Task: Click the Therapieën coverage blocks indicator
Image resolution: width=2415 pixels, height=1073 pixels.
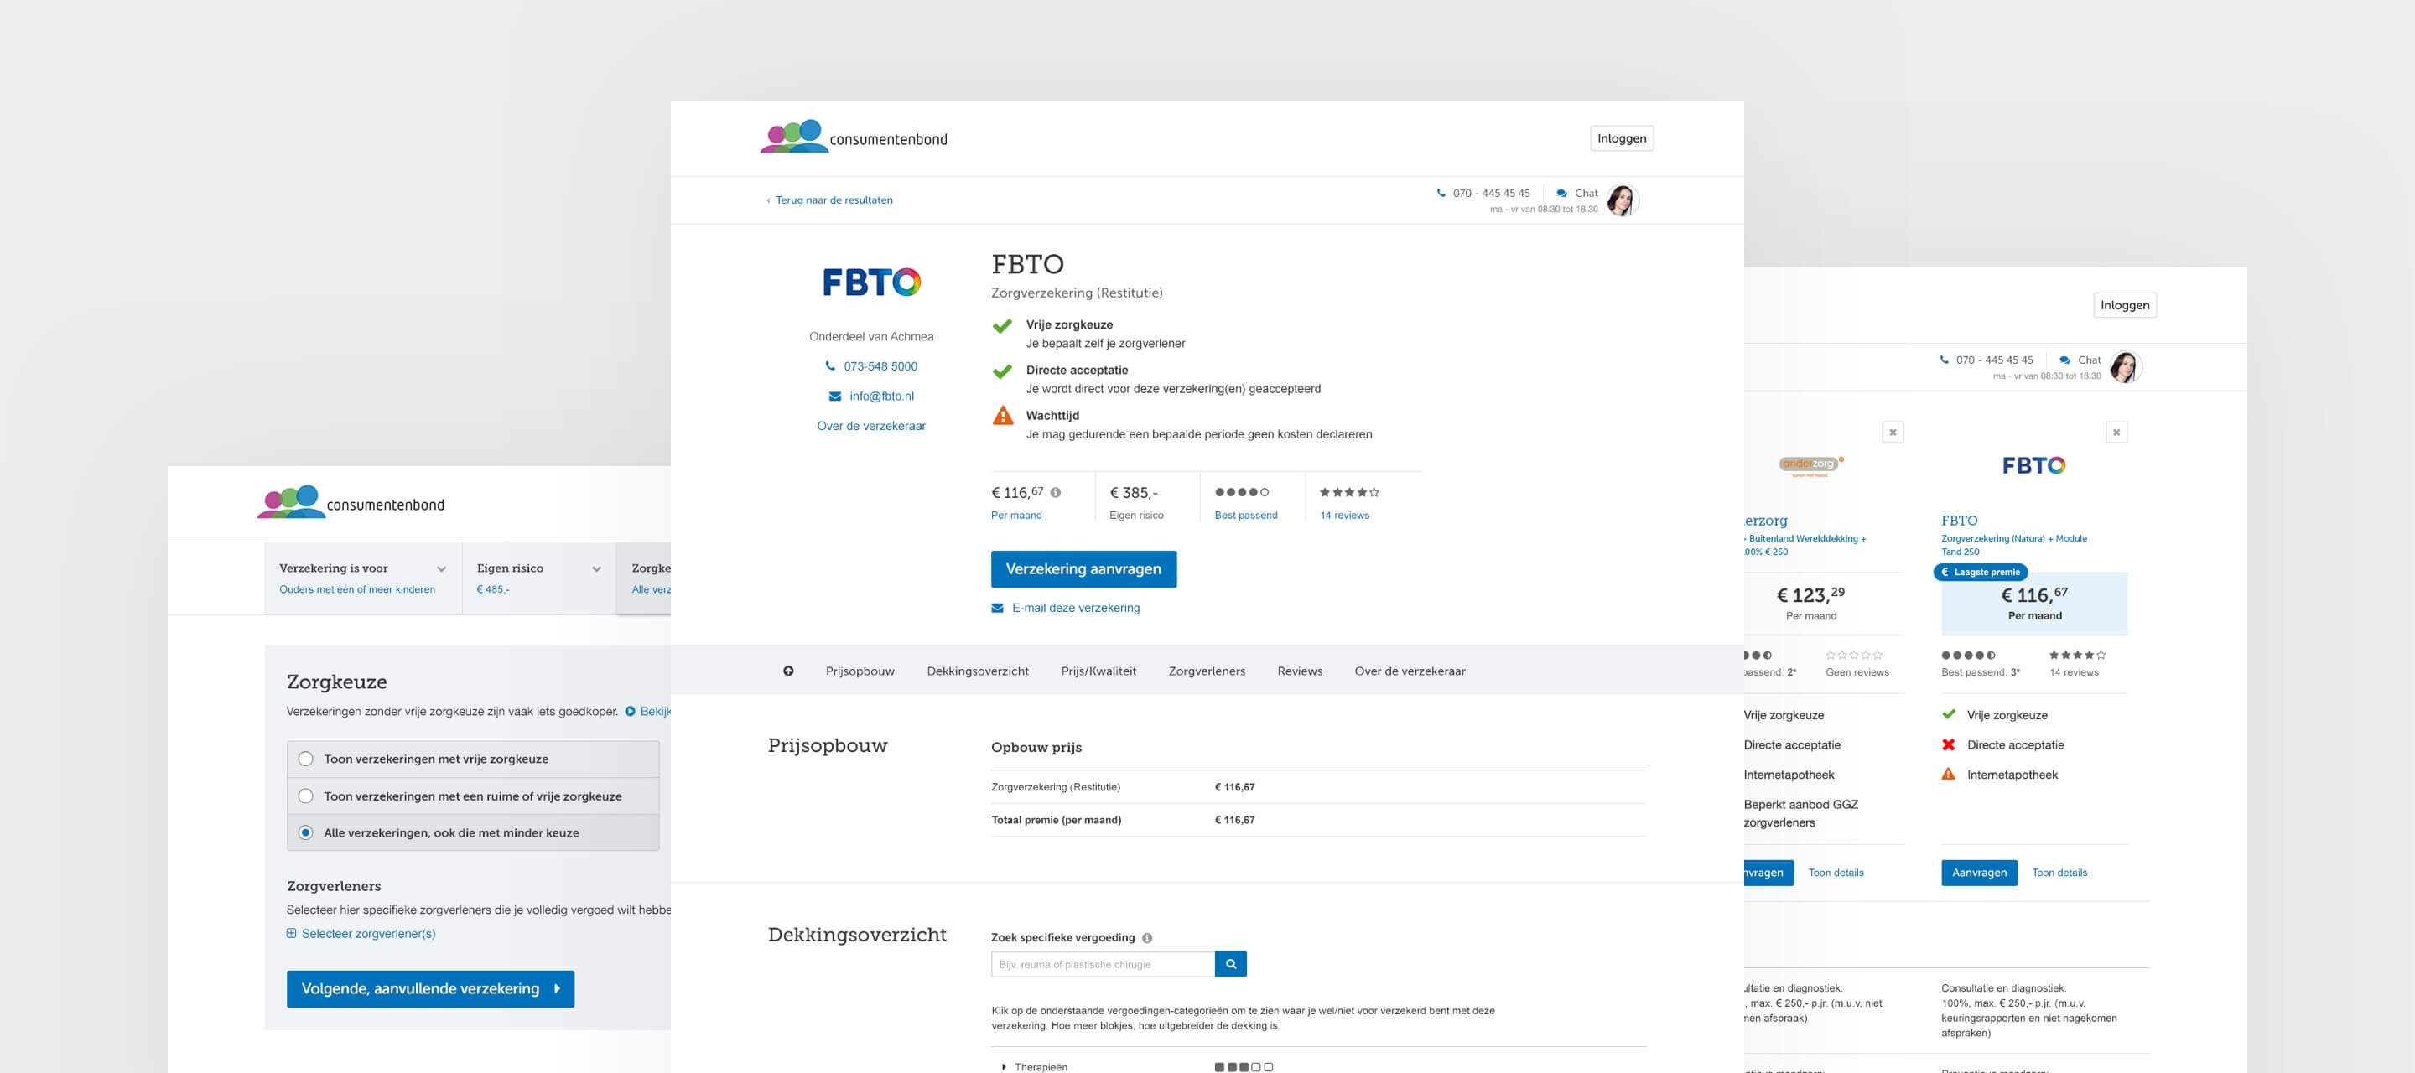Action: point(1243,1066)
